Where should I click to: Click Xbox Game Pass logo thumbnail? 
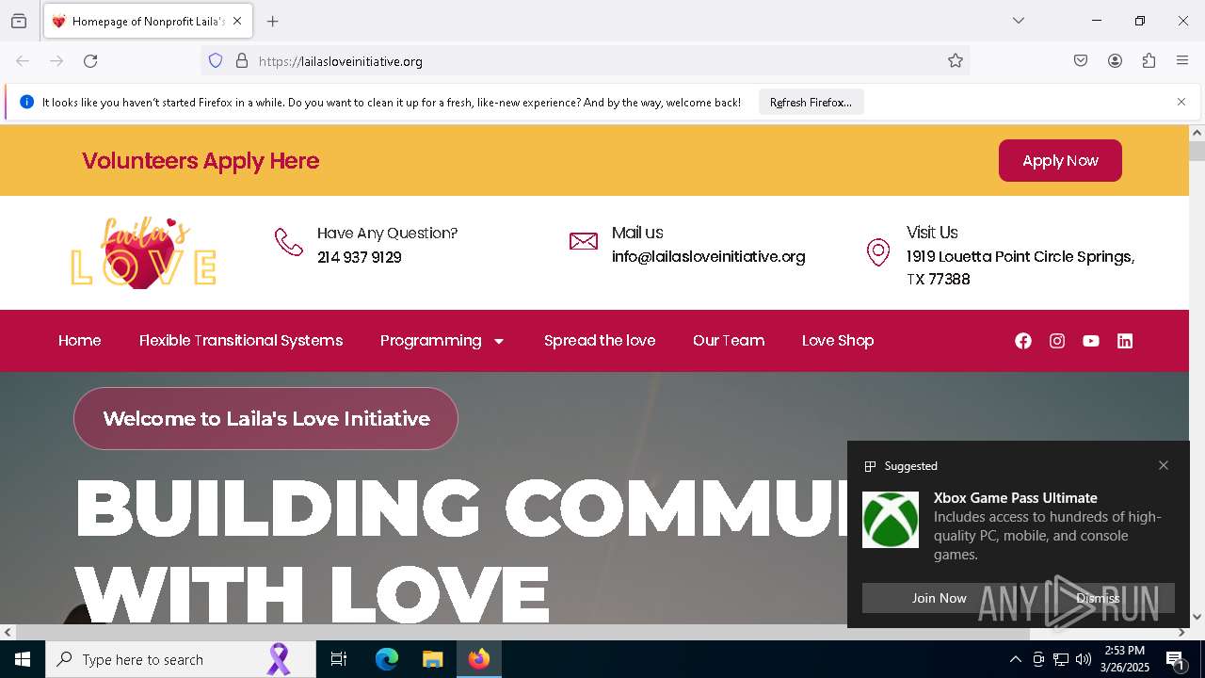click(x=891, y=520)
